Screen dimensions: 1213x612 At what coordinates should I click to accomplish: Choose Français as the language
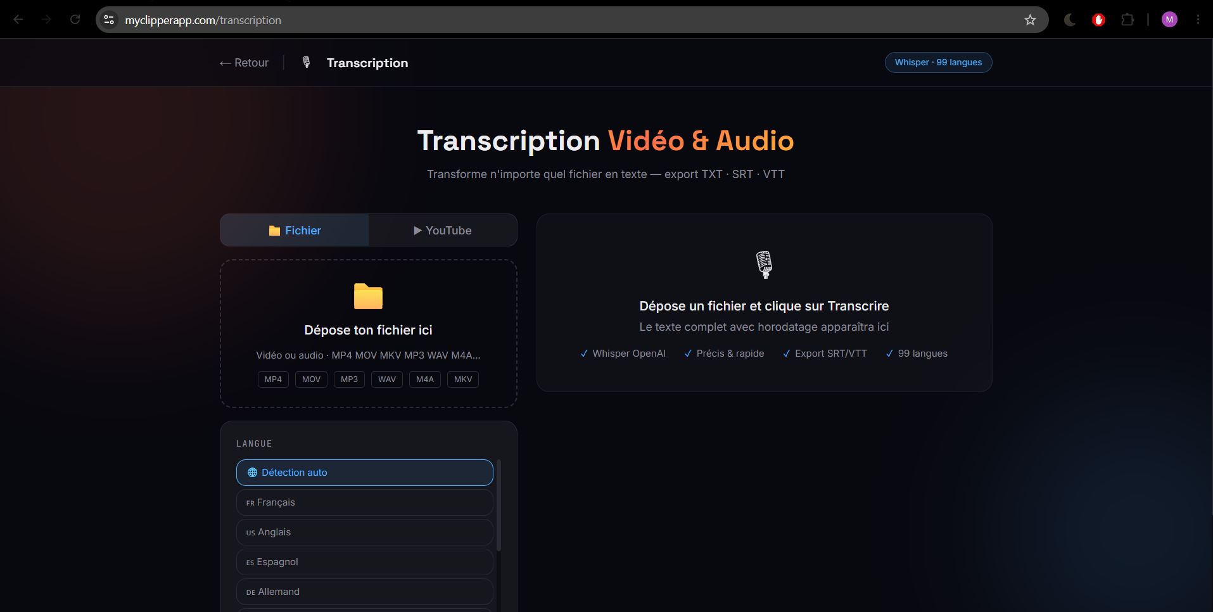click(x=365, y=502)
